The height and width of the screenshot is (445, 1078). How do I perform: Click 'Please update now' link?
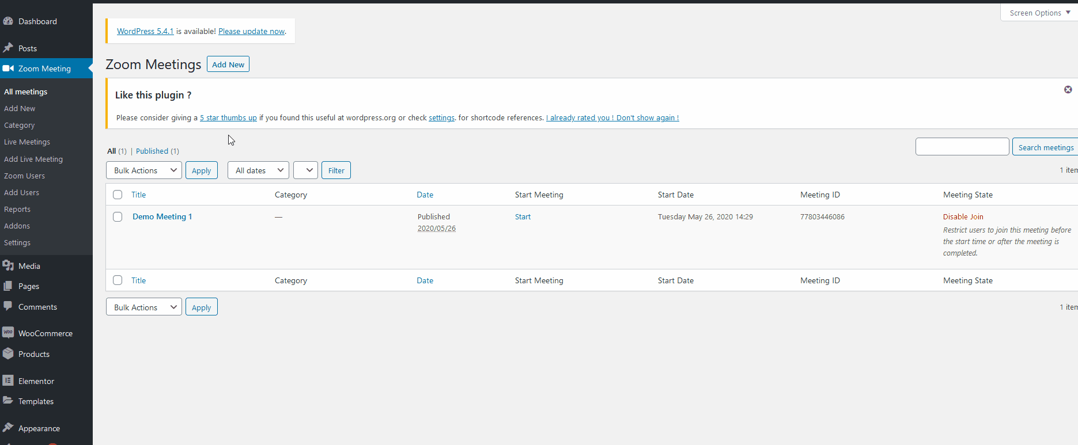(x=252, y=31)
